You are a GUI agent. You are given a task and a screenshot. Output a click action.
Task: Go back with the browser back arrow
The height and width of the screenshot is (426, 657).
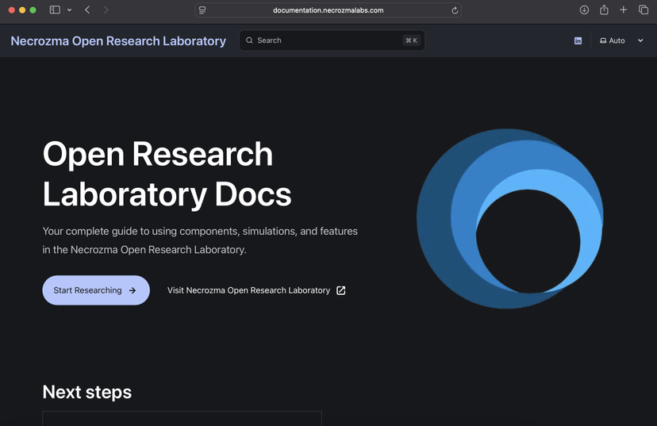click(87, 10)
